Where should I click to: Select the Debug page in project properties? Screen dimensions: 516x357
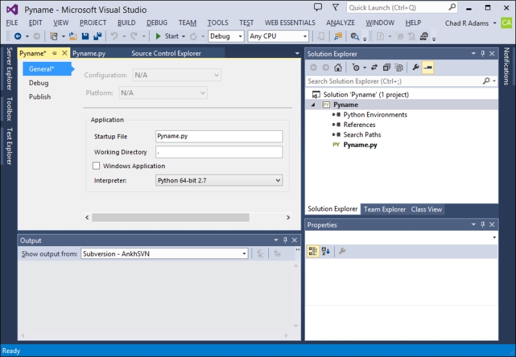pyautogui.click(x=39, y=83)
